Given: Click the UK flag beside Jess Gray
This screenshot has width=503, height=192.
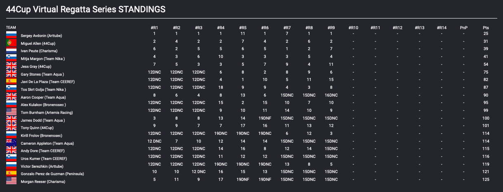Looking at the screenshot, I should tap(11, 65).
